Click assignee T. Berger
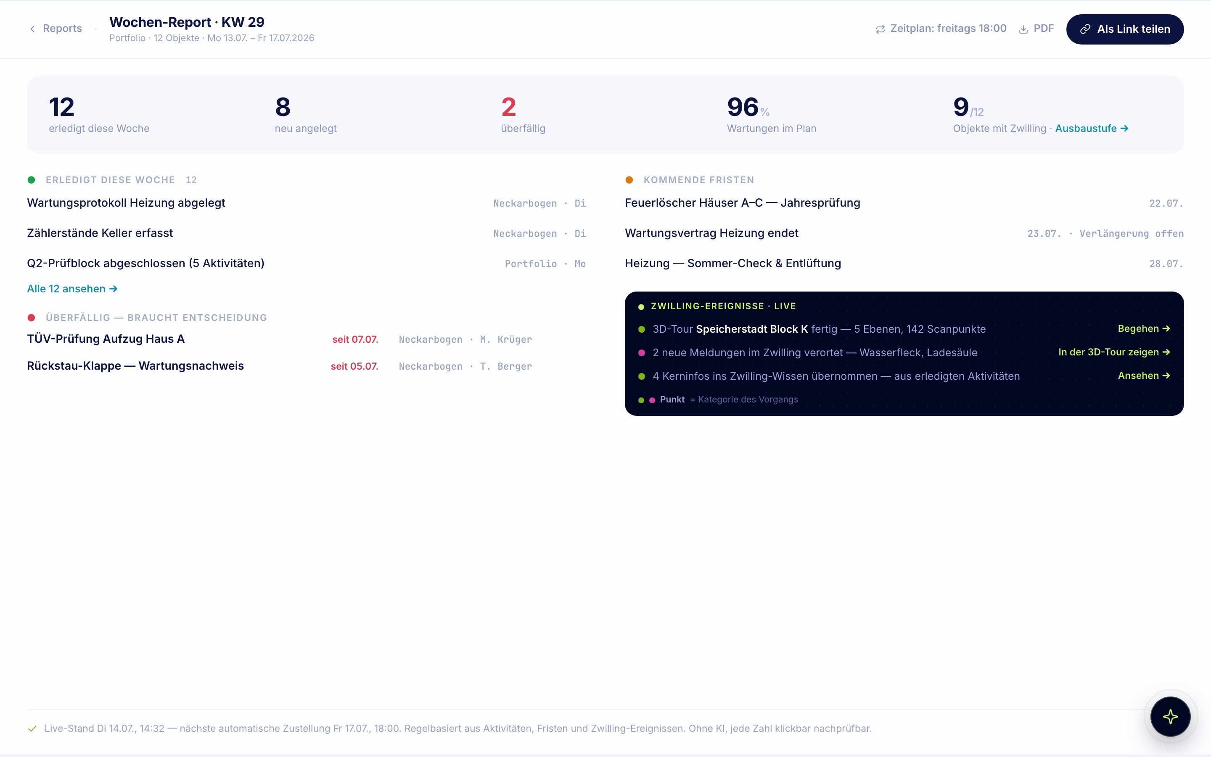Viewport: 1211px width, 757px height. (x=505, y=366)
